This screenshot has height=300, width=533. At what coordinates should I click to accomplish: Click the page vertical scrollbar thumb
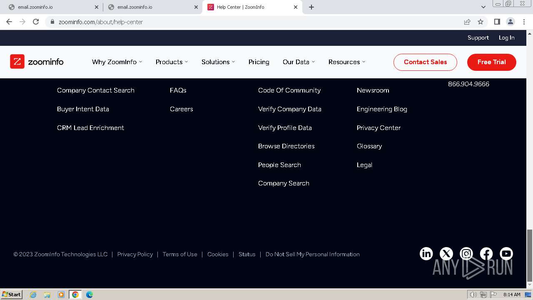tap(529, 255)
